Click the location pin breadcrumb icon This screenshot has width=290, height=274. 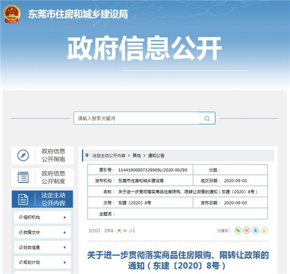(x=87, y=155)
